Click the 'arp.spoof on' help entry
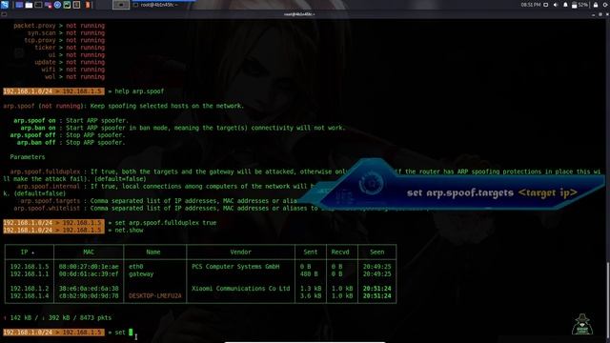The width and height of the screenshot is (610, 343). point(34,121)
